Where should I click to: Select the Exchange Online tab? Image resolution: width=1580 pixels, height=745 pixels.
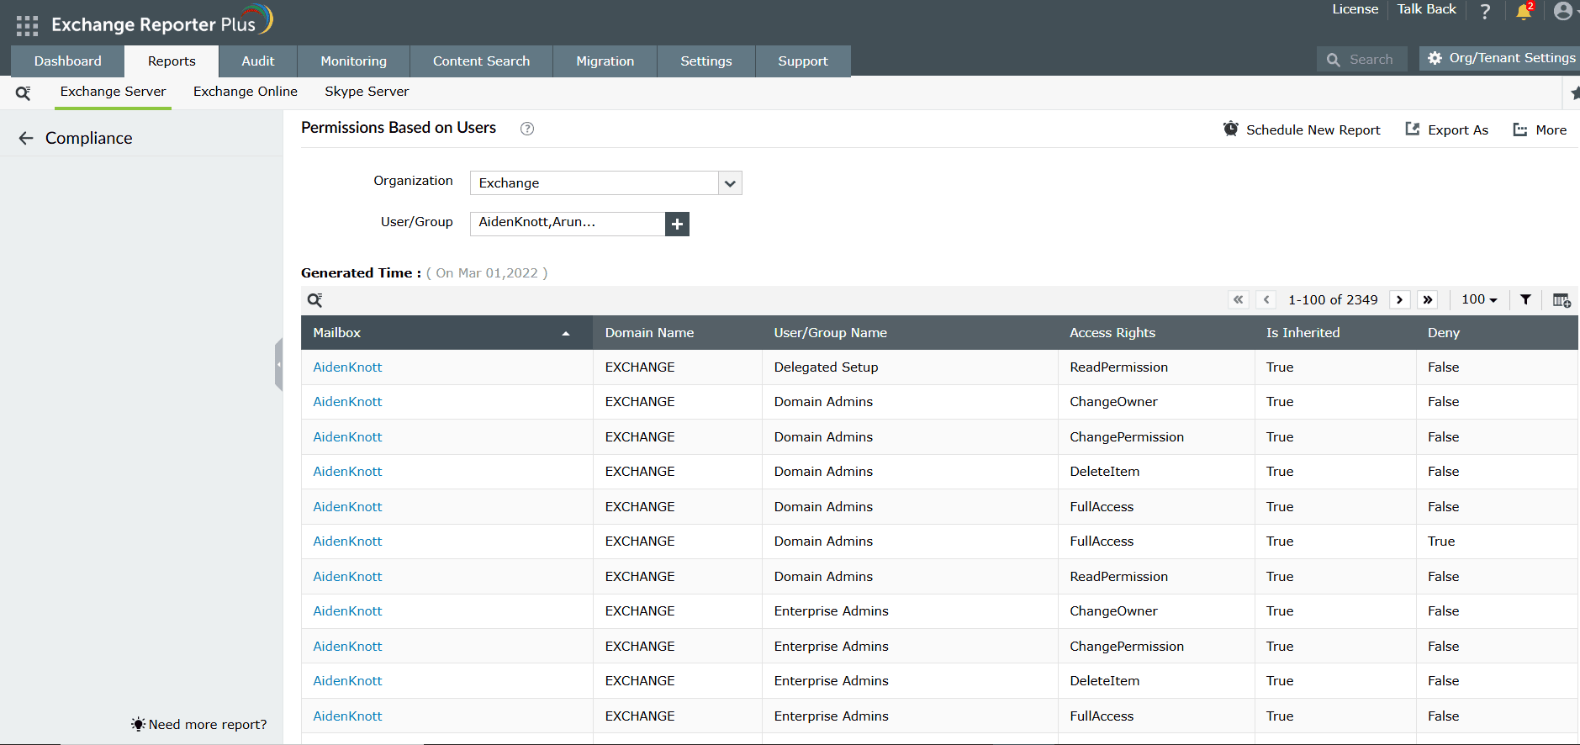tap(245, 92)
